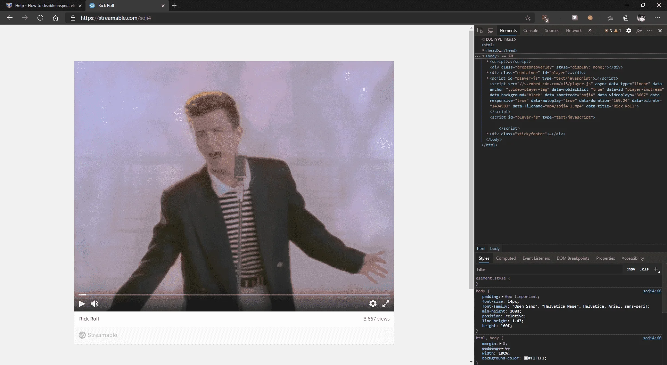This screenshot has height=365, width=667.
Task: Switch to the Sources tab
Action: tap(552, 31)
